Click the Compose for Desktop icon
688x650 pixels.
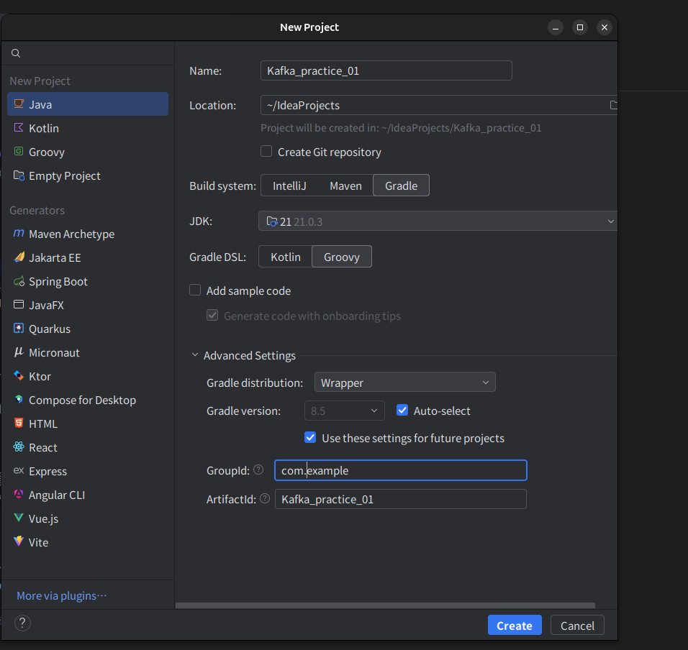19,399
